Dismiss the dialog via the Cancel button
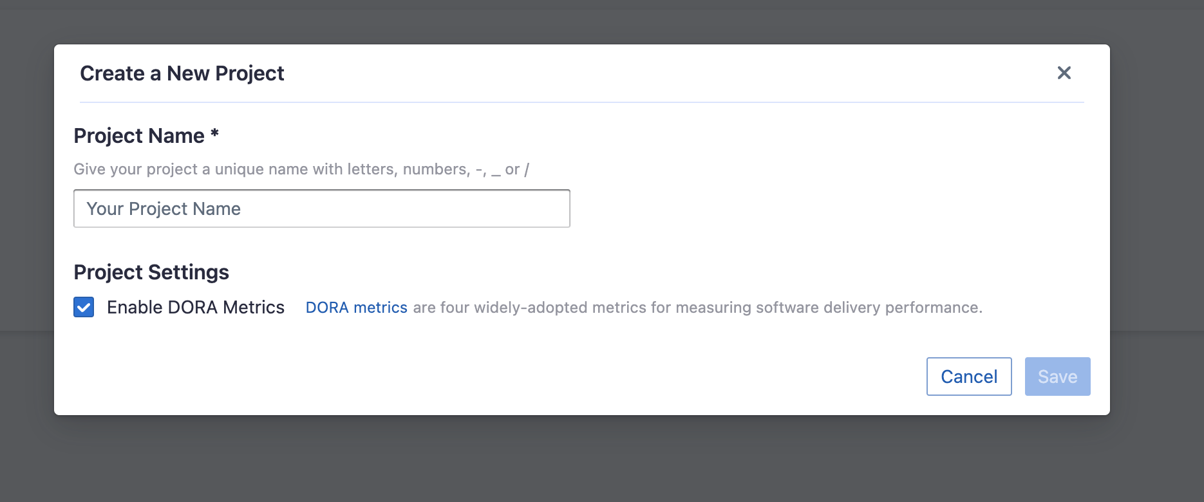Viewport: 1204px width, 502px height. [x=969, y=376]
